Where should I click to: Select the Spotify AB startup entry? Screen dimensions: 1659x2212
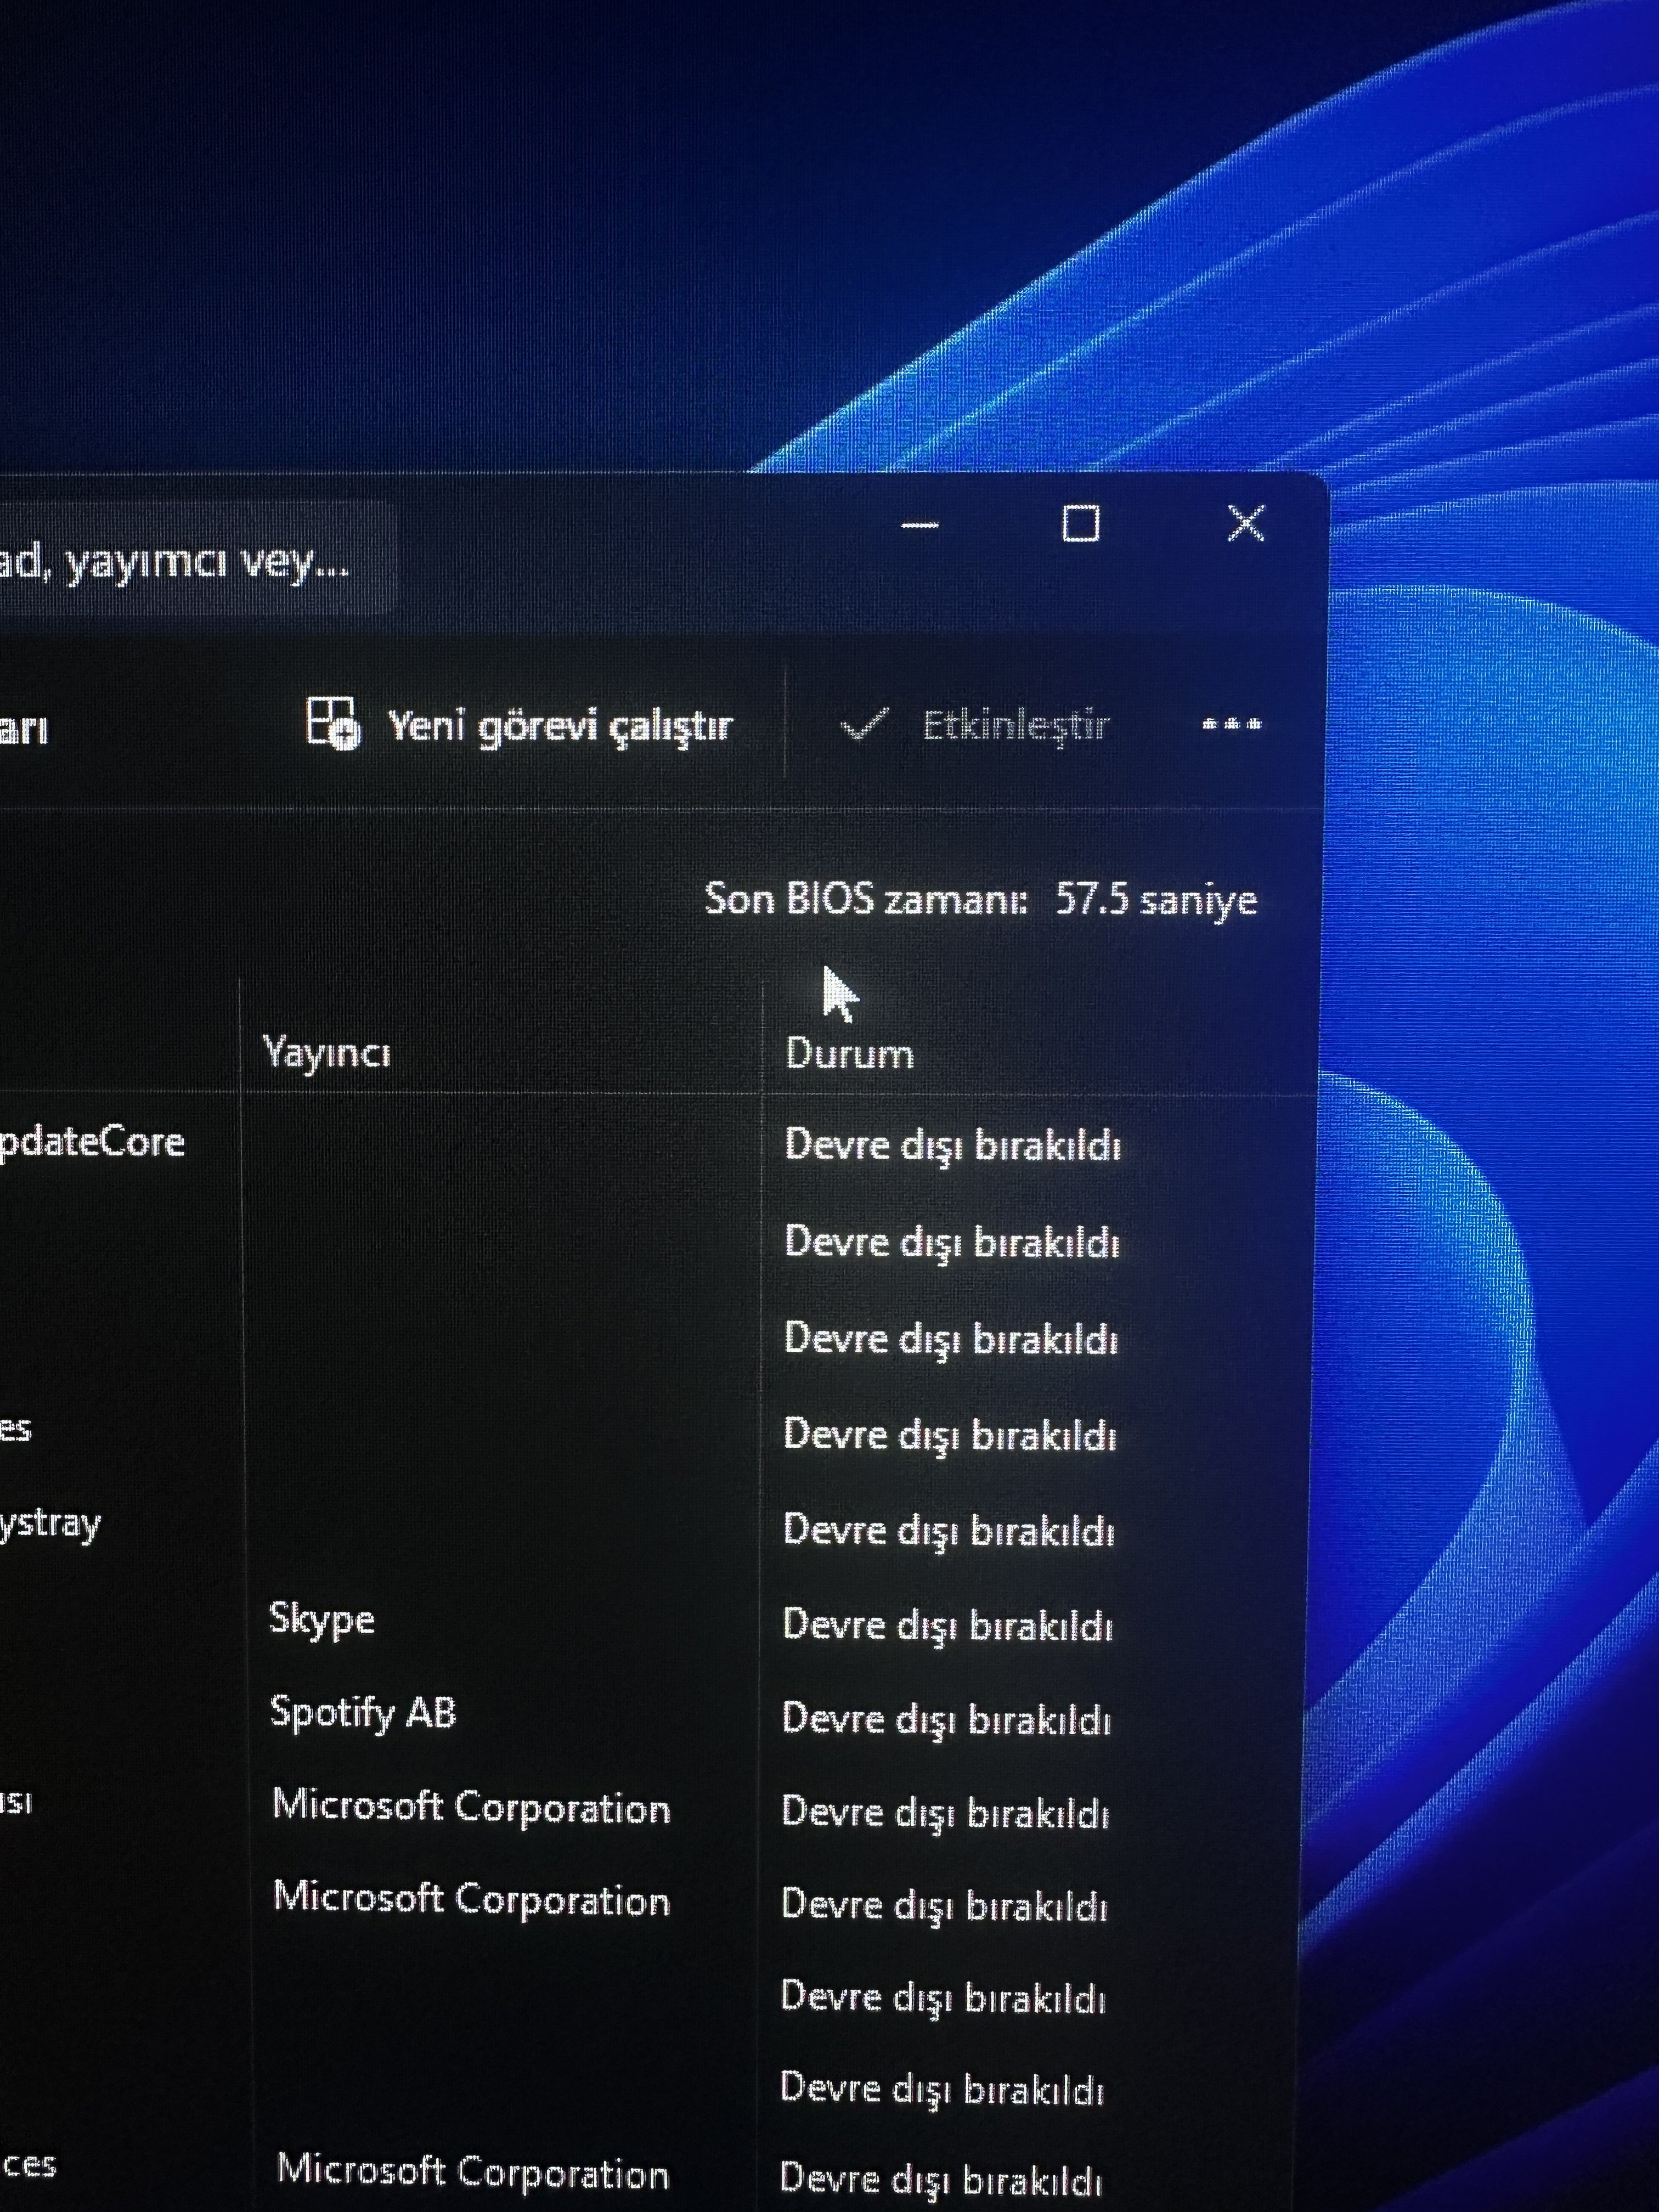[x=363, y=1712]
